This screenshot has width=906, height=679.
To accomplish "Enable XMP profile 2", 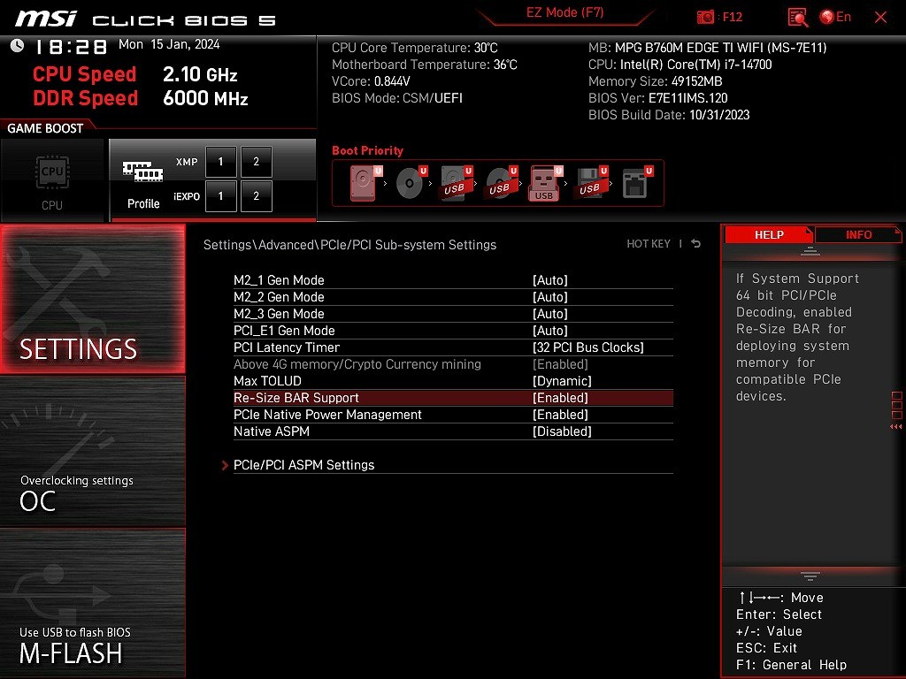I will tap(256, 162).
